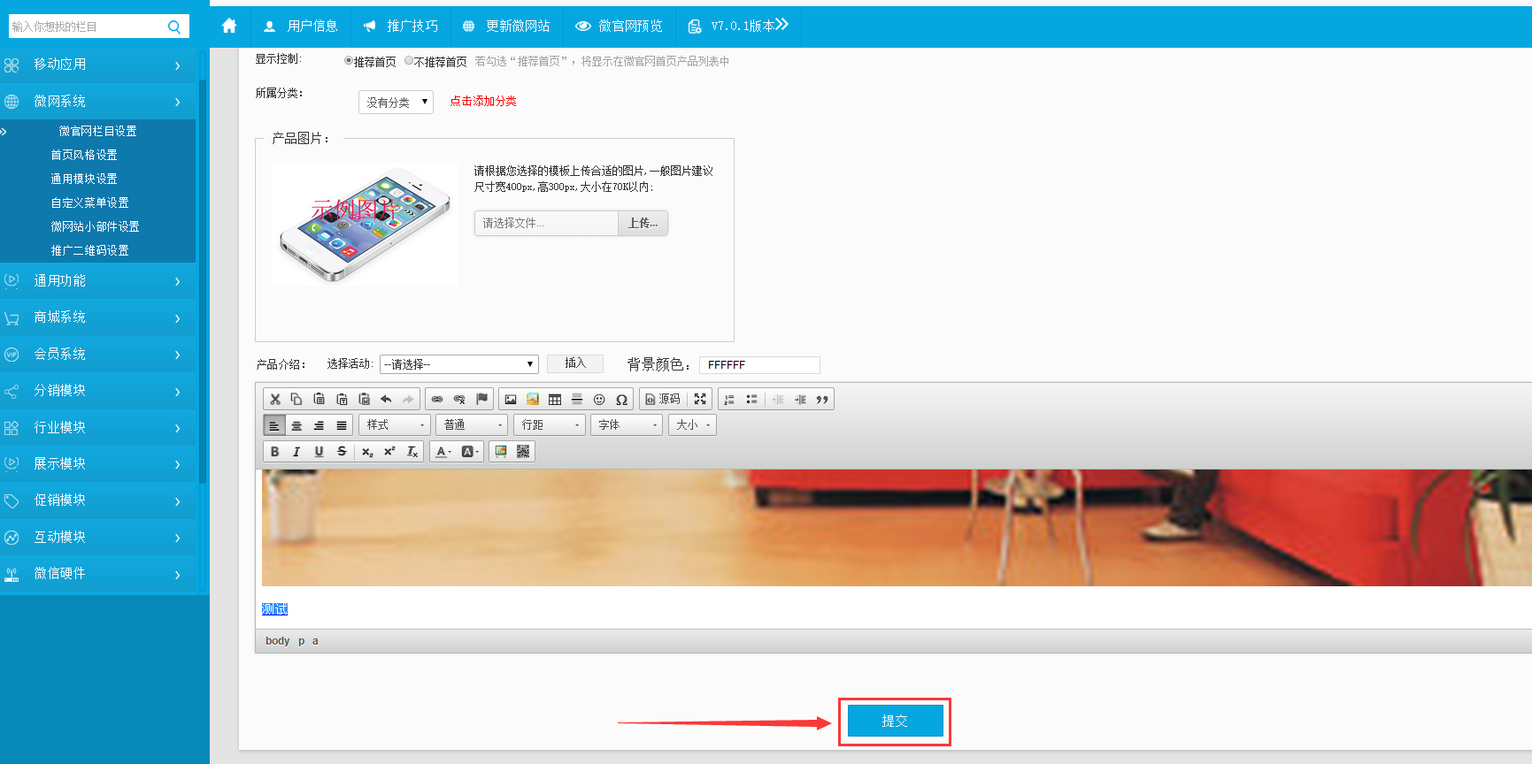Open the 选择活动 dropdown list
The image size is (1532, 764).
458,364
